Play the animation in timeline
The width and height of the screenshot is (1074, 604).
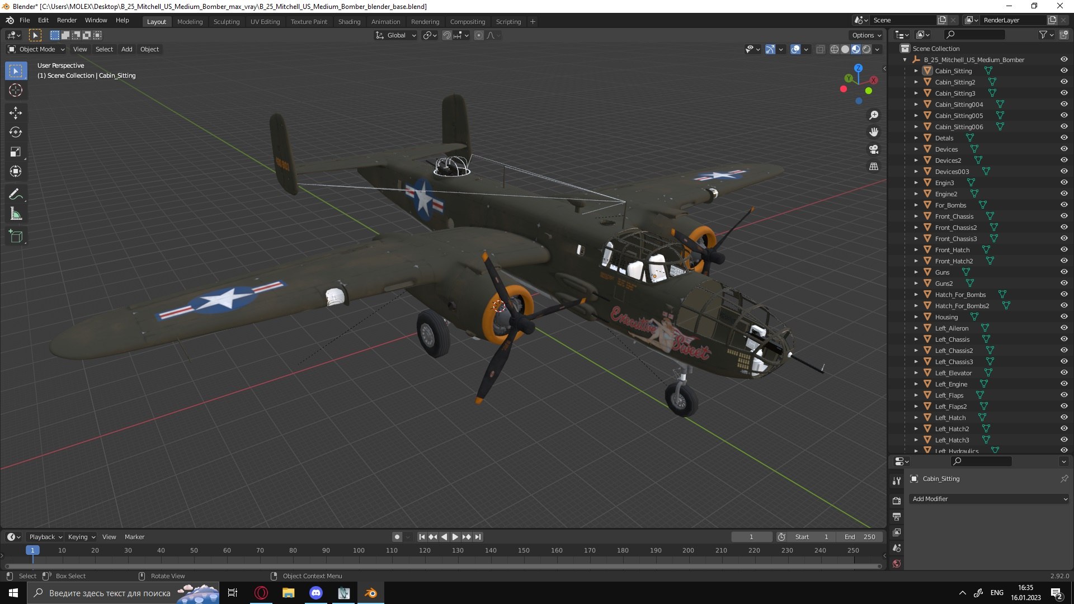pos(455,537)
